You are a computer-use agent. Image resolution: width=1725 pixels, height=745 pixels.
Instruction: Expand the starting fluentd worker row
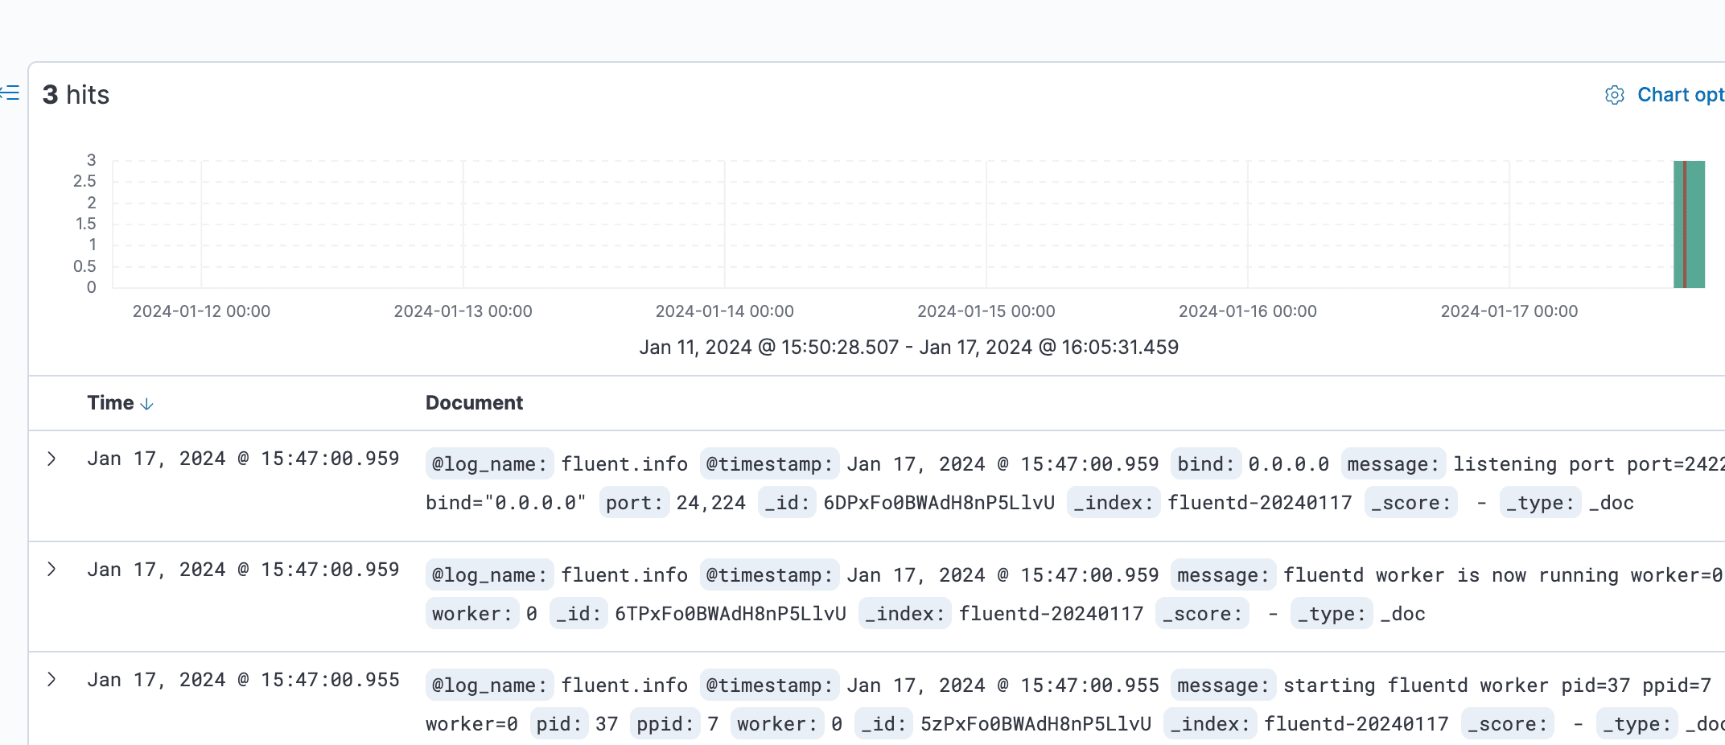[51, 680]
